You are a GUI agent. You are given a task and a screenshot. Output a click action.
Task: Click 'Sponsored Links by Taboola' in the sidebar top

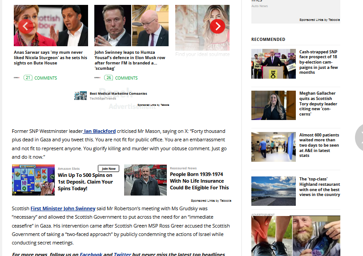click(x=319, y=20)
